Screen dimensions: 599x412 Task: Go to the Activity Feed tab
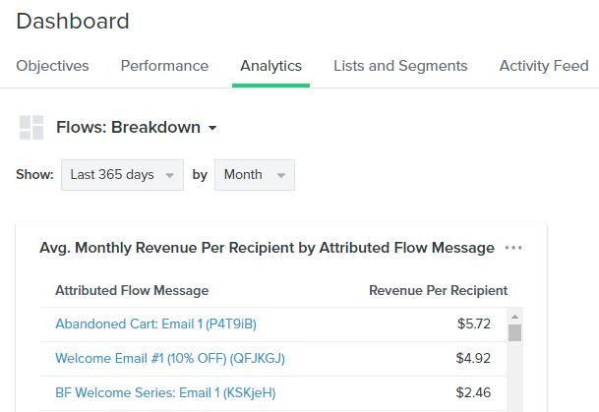pos(544,66)
